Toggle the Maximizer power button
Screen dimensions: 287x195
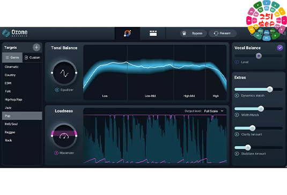[x=56, y=153]
